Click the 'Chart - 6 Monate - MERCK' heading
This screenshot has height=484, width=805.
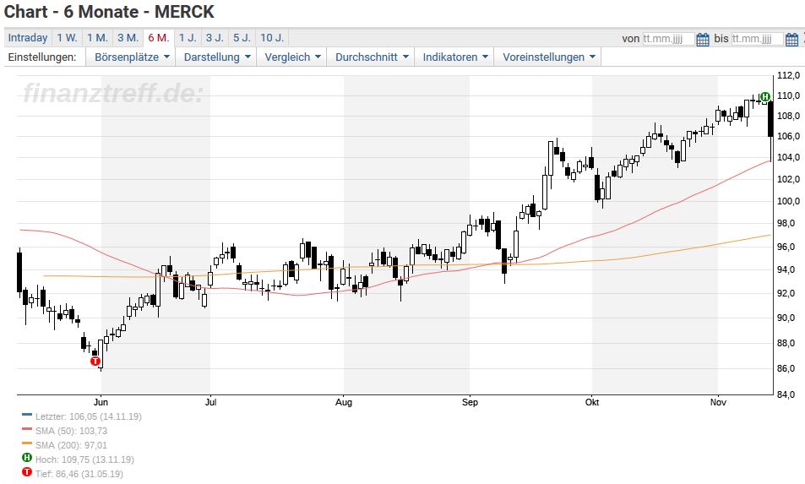coord(109,11)
